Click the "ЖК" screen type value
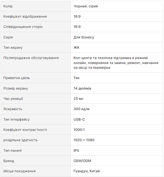164x177 pixels. 76,48
